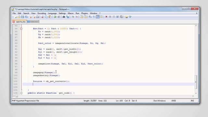The width and height of the screenshot is (208, 117).
Task: Open the Window menu
Action: (x=94, y=13)
